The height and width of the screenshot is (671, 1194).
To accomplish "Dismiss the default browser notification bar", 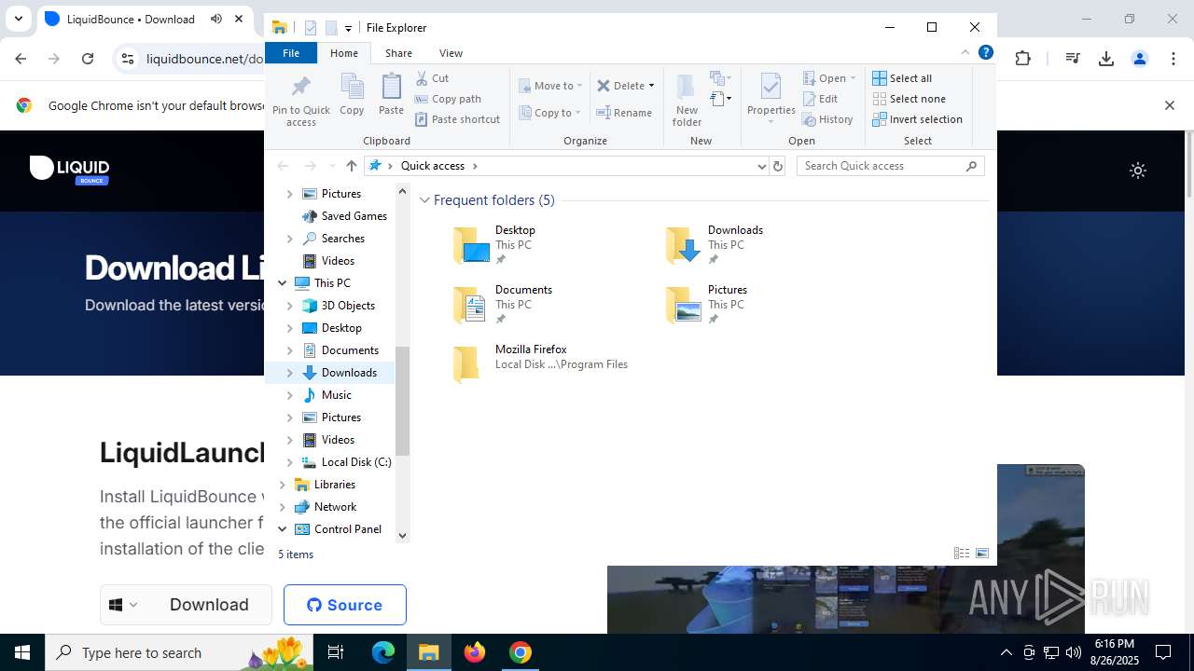I will [x=1169, y=105].
